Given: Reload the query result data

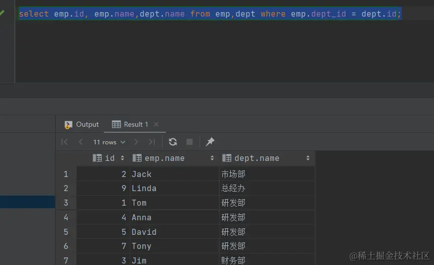Looking at the screenshot, I should click(173, 142).
